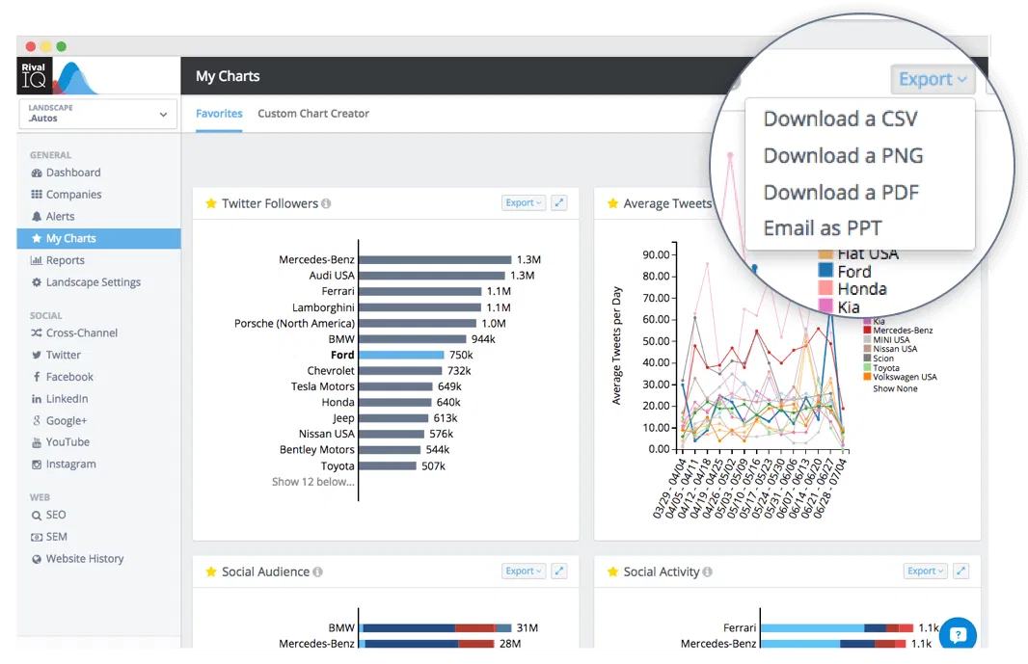Viewport: 1028px width, 664px height.
Task: Click the expand icon on Social Activity chart
Action: coord(960,571)
